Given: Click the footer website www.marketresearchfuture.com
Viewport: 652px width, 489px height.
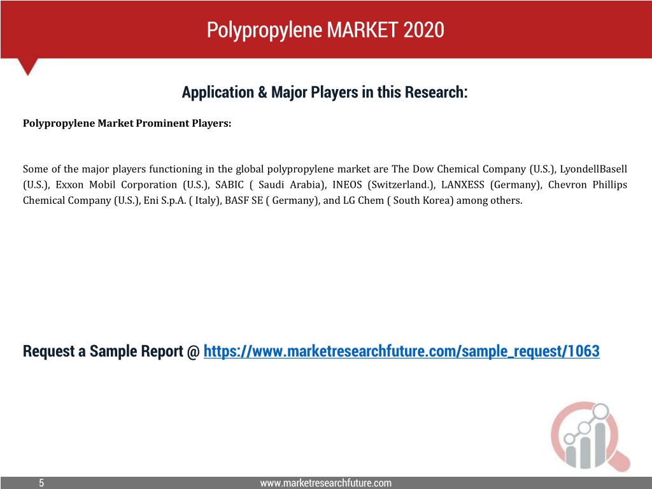Looking at the screenshot, I should coord(325,483).
